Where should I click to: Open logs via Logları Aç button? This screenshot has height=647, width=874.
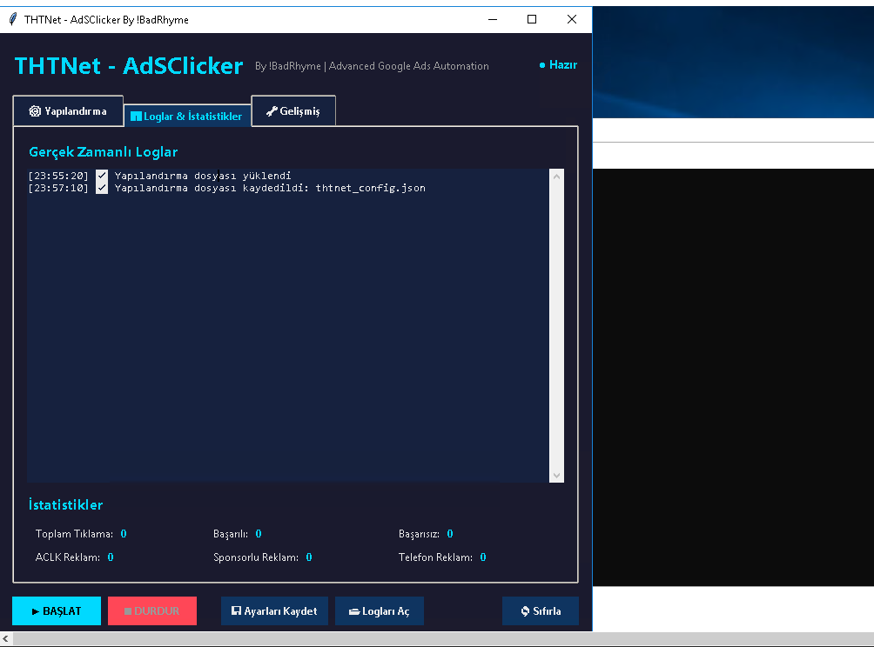click(379, 610)
